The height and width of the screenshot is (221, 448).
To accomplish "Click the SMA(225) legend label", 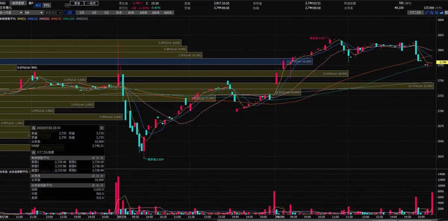I will coord(82,19).
